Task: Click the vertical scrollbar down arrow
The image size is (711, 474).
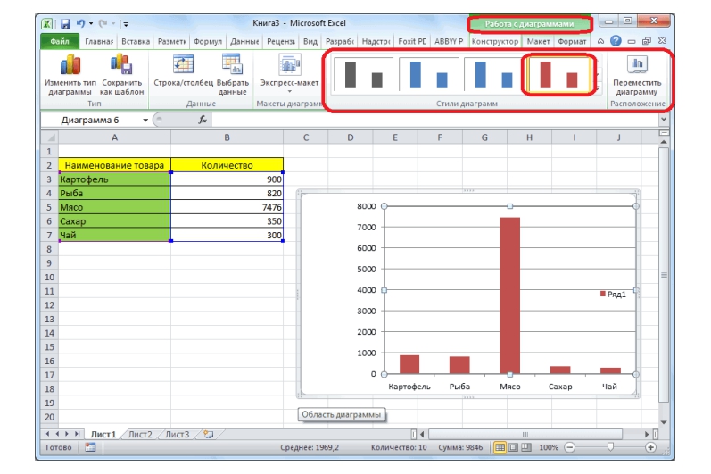Action: pos(664,423)
